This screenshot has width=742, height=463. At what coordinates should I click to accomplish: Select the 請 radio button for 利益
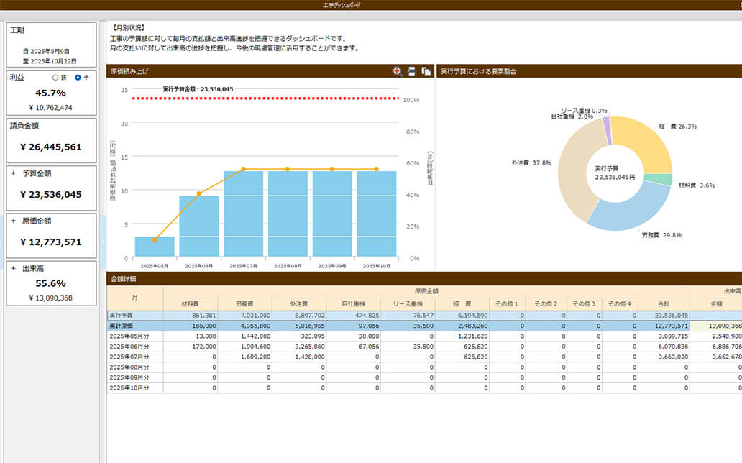[x=55, y=78]
